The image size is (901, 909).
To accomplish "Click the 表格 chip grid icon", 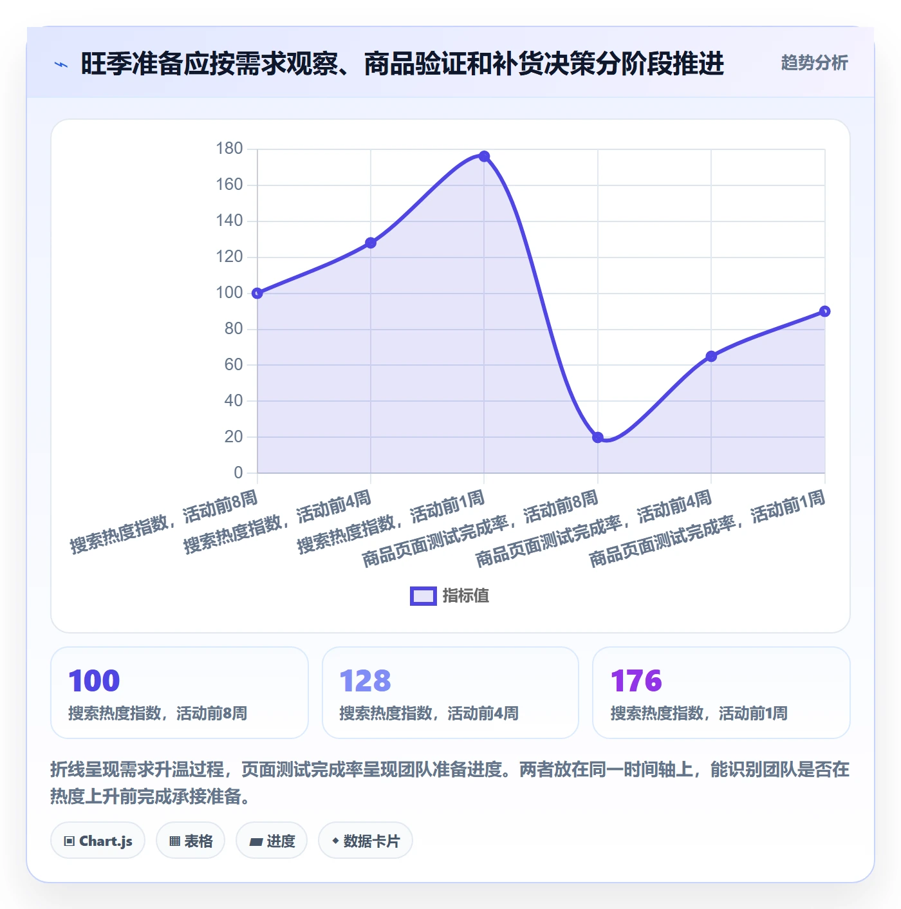I will pos(174,841).
